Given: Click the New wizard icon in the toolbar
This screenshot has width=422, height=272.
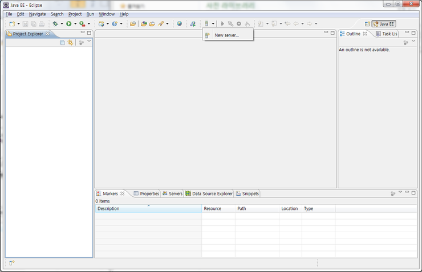Looking at the screenshot, I should pos(12,24).
